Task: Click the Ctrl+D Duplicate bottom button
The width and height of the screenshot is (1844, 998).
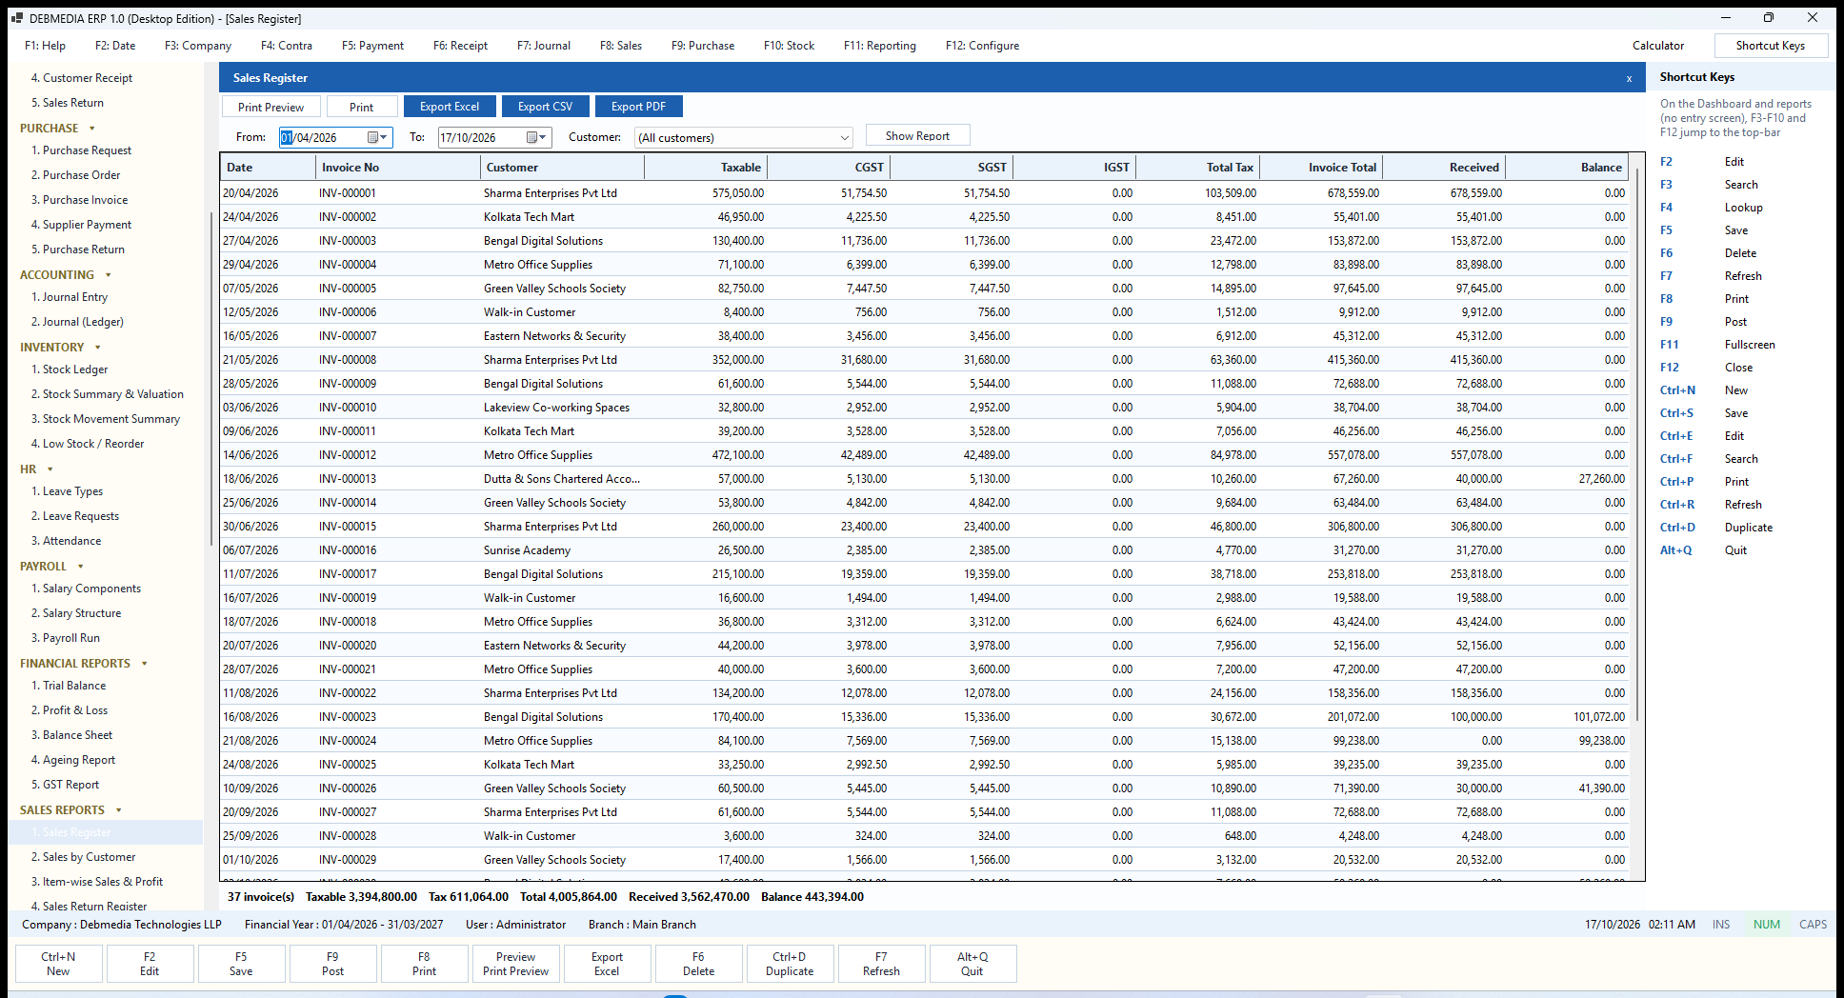Action: (x=790, y=964)
